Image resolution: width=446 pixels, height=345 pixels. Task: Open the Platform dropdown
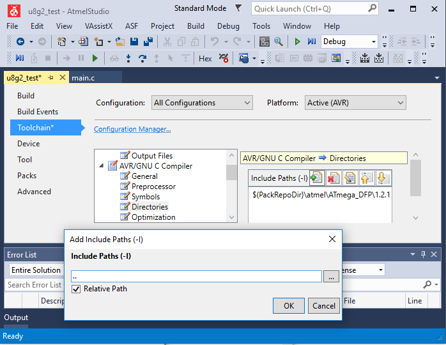pos(355,103)
